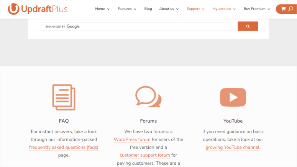The image size is (297, 167).
Task: Expand the Home dropdown chevron
Action: (x=108, y=9)
